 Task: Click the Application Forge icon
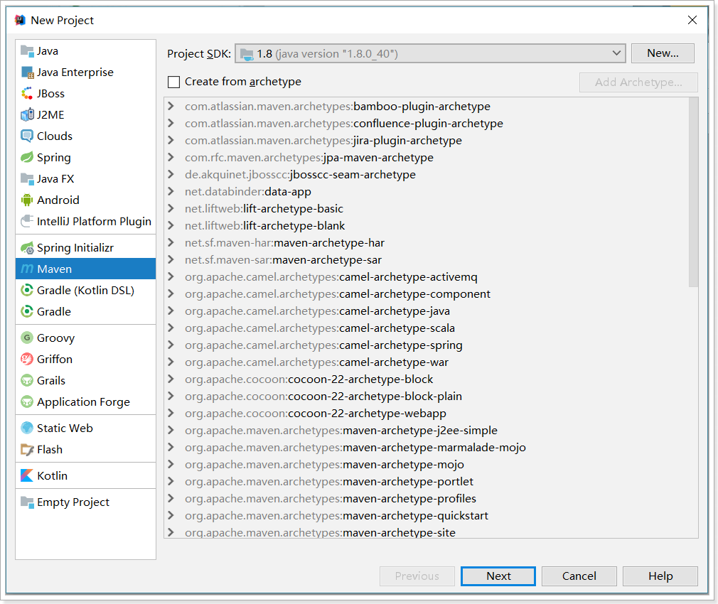pyautogui.click(x=27, y=401)
